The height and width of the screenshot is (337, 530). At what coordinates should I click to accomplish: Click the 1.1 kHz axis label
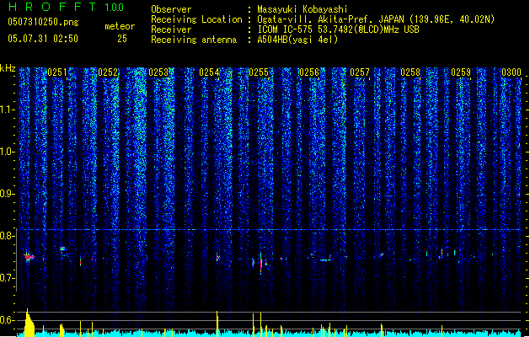[8, 110]
